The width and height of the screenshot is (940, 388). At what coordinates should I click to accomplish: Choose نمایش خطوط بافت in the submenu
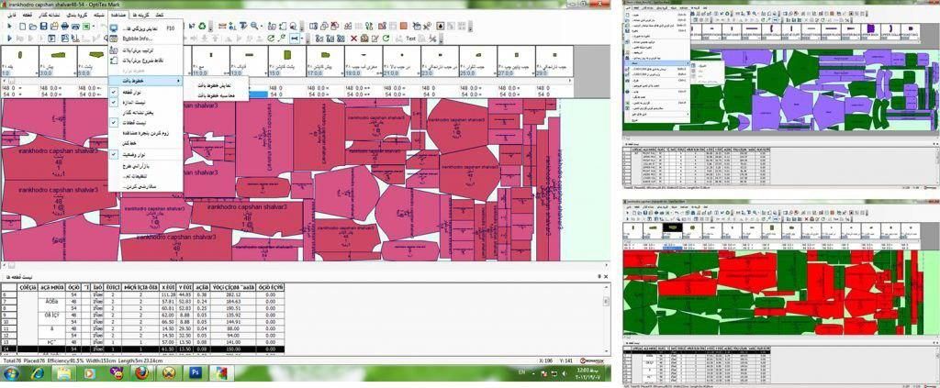[x=216, y=85]
